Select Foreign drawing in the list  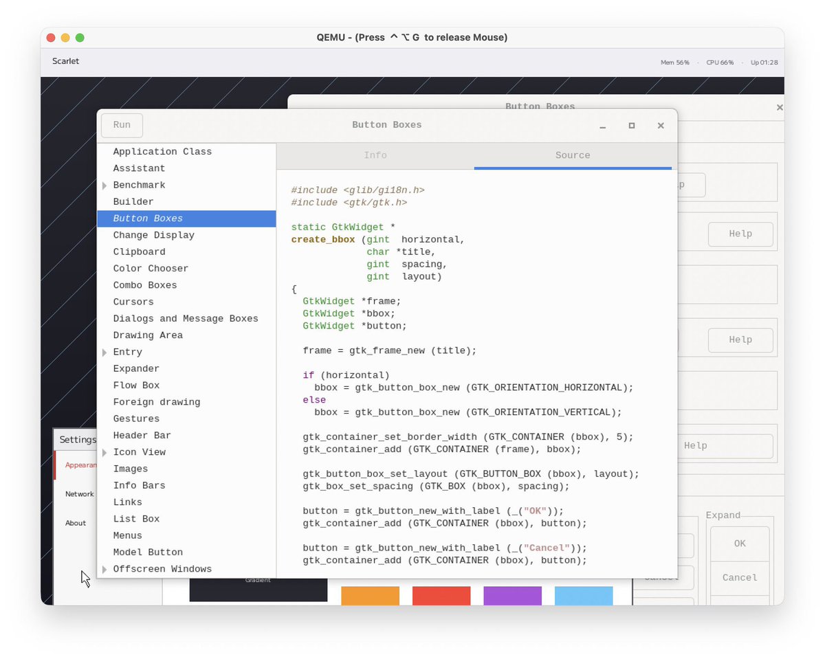click(186, 402)
